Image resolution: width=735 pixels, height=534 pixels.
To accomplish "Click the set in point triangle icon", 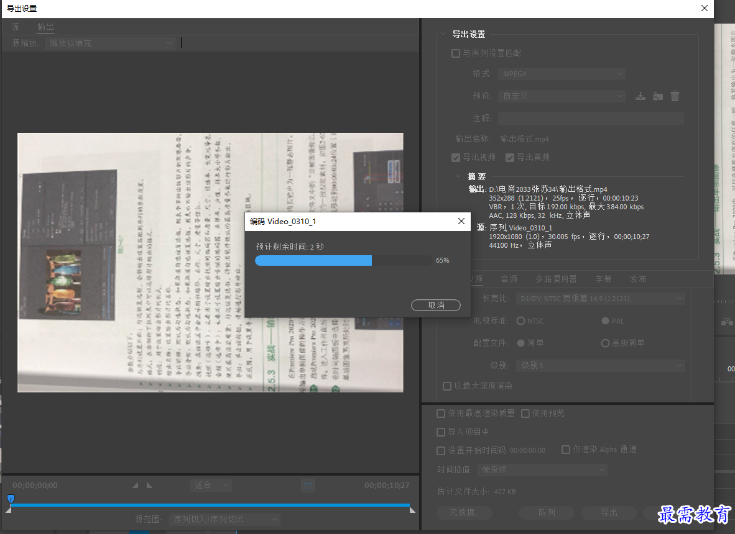I will click(x=136, y=486).
